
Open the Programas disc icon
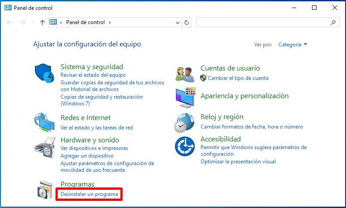tap(45, 190)
